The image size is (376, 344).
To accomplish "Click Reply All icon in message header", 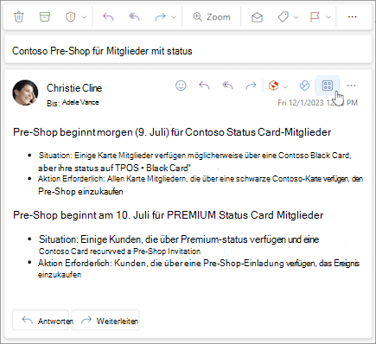I will [227, 86].
